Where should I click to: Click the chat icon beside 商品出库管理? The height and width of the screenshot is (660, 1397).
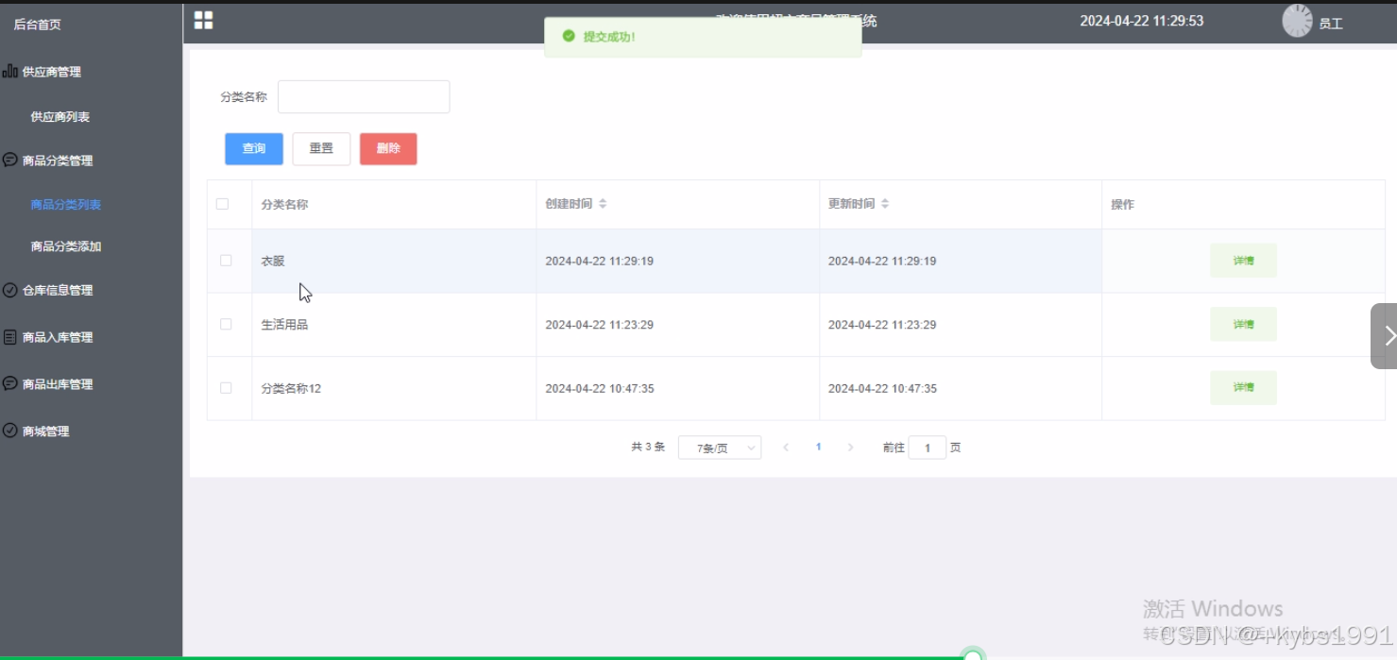click(x=10, y=383)
